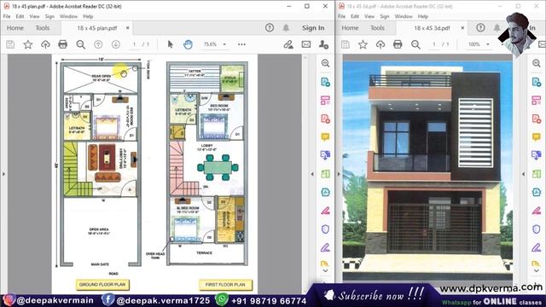Screen dimensions: 546x307
Task: Open Edit menu in plan window
Action: pyautogui.click(x=20, y=16)
